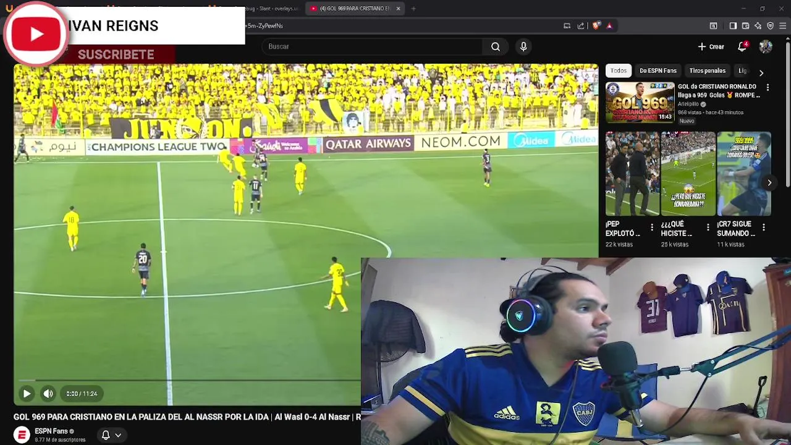Open the Brave Wallet icon
791x445 pixels.
click(745, 26)
